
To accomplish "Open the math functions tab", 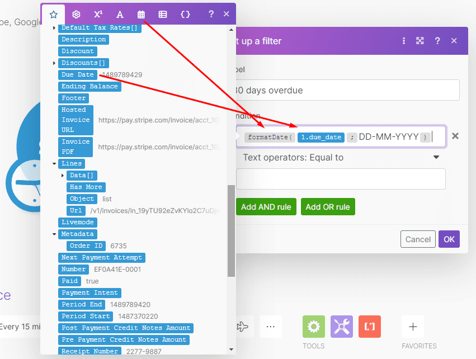I will coord(98,14).
